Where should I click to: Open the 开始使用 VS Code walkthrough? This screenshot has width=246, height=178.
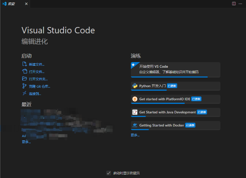pyautogui.click(x=176, y=70)
